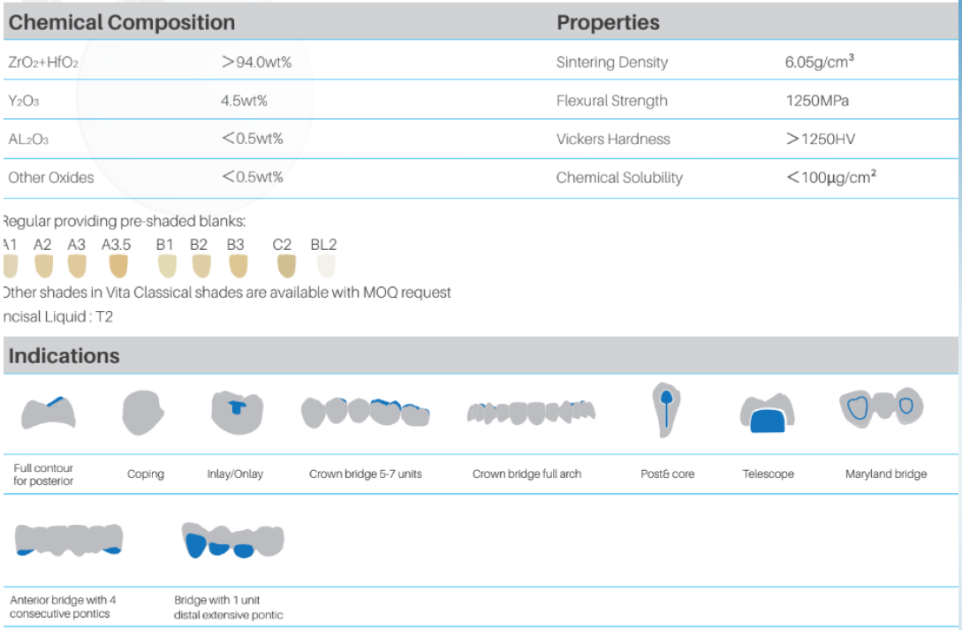Click the Y2O3 row label
Image resolution: width=962 pixels, height=630 pixels.
click(x=23, y=102)
